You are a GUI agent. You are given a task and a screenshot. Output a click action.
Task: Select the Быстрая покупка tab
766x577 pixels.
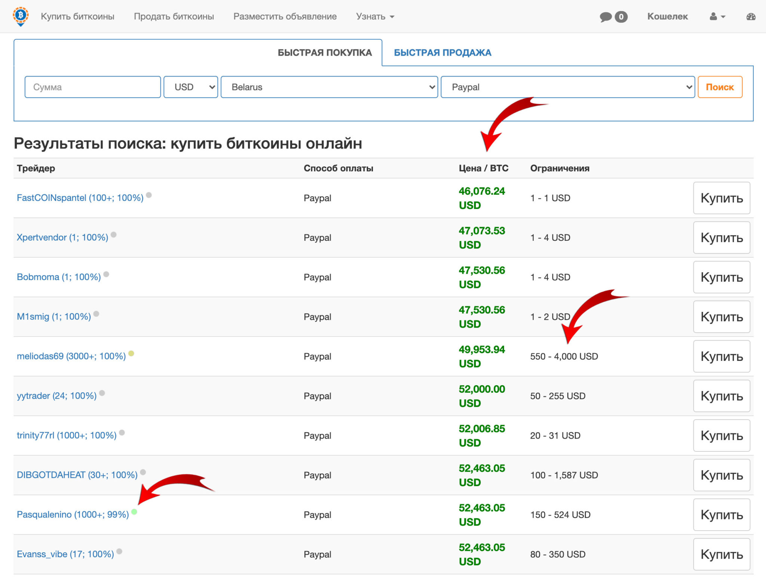[x=324, y=53]
